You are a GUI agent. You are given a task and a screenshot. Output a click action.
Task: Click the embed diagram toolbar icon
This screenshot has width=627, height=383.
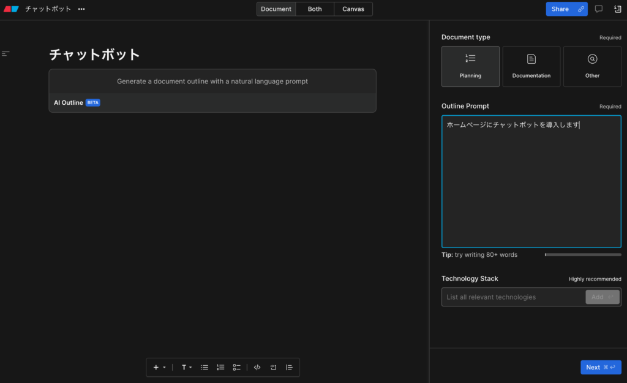tap(273, 368)
